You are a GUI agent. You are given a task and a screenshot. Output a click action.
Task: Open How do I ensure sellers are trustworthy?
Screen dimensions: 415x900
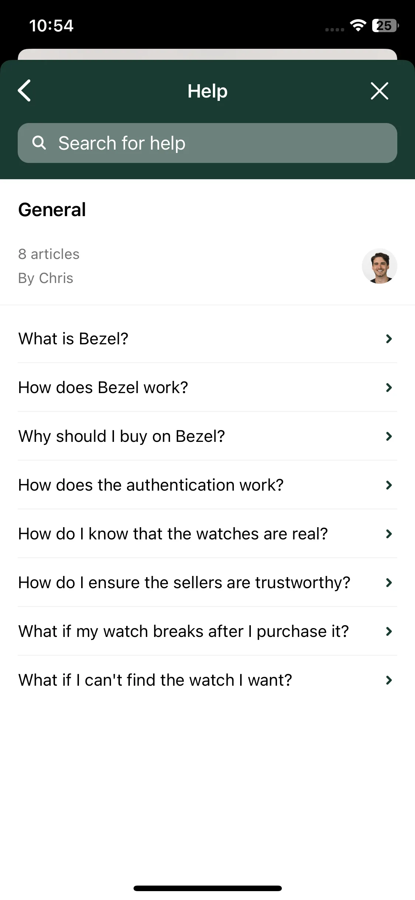point(207,582)
